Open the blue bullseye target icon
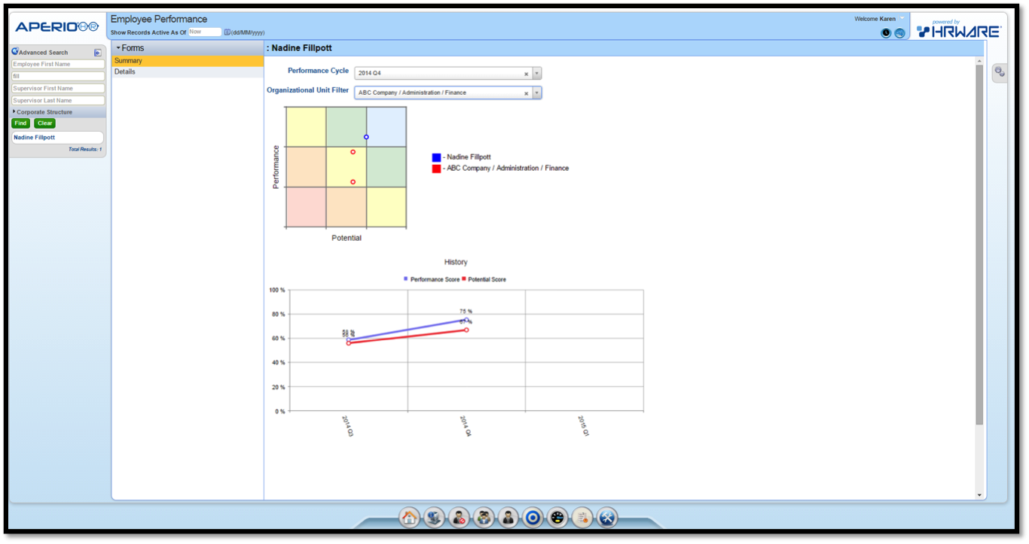 tap(533, 518)
